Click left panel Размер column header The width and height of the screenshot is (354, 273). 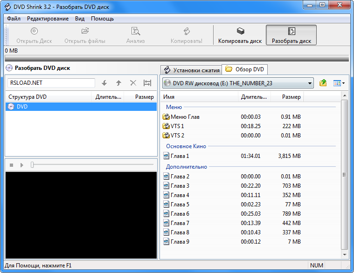pyautogui.click(x=140, y=97)
